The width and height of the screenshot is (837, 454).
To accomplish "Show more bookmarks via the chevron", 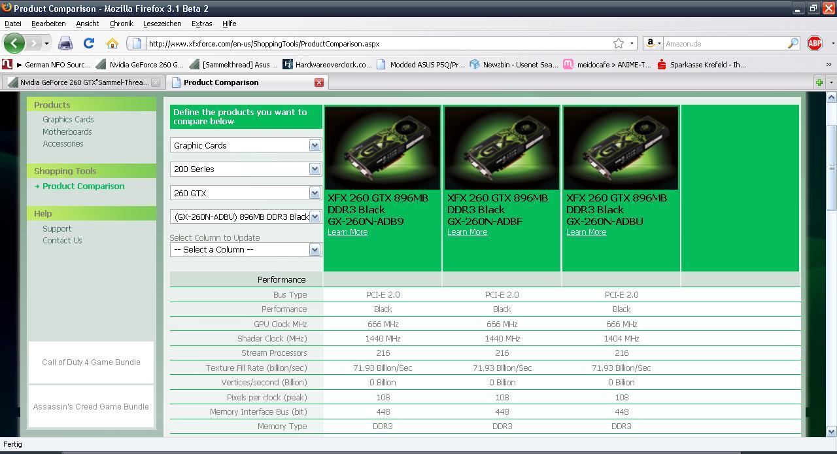I will click(x=829, y=64).
